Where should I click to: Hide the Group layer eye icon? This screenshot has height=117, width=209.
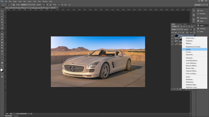pos(172,41)
